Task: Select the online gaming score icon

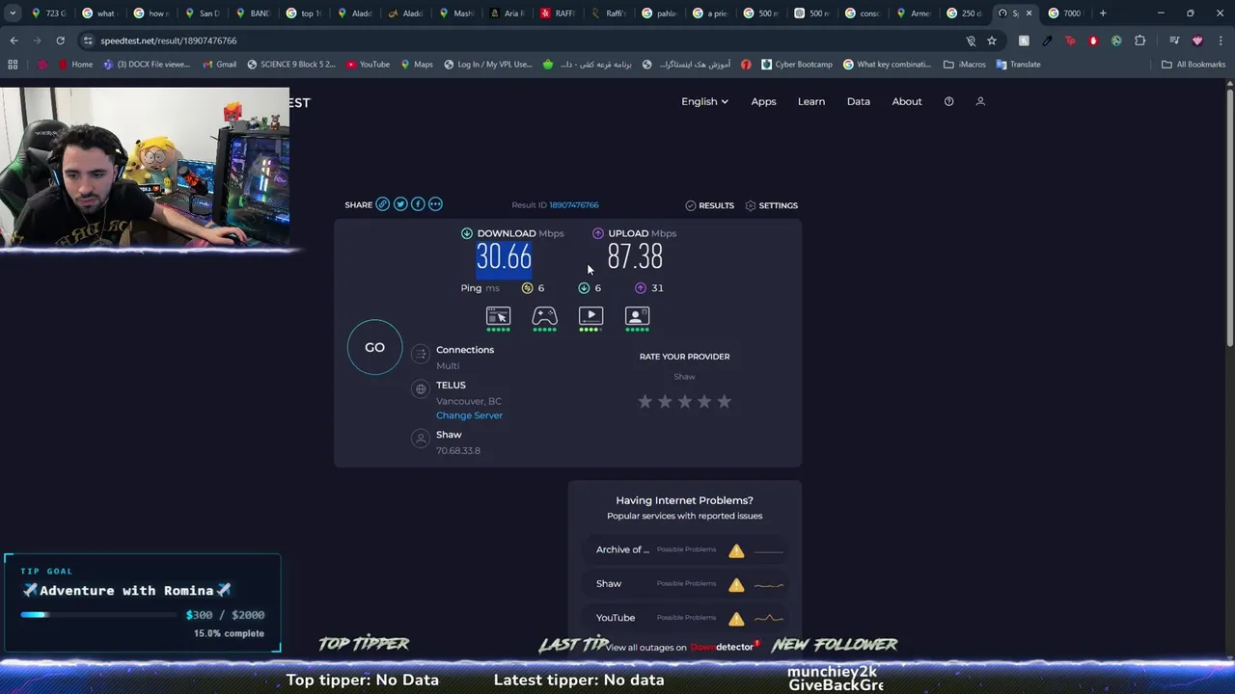Action: 544,316
